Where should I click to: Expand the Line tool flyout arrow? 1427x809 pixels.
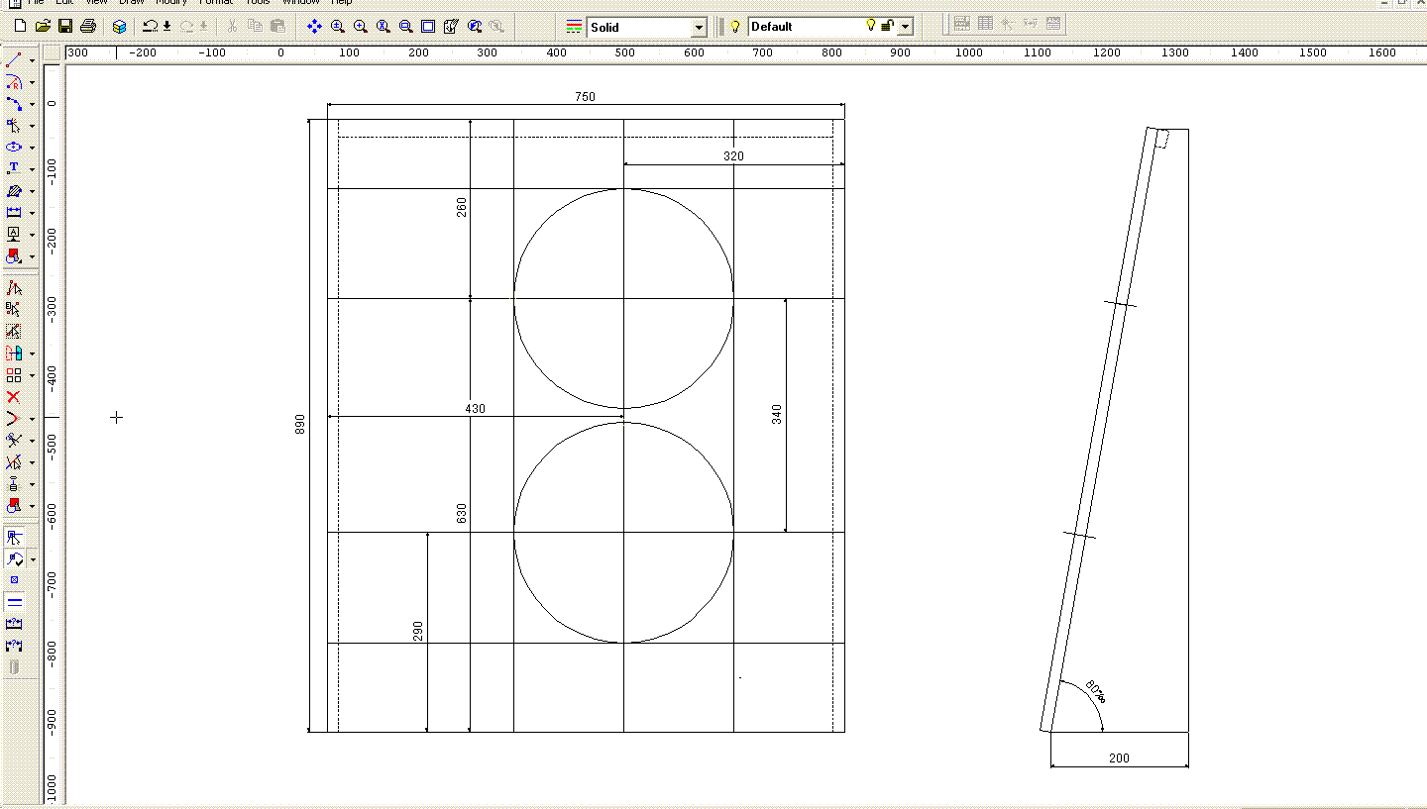pyautogui.click(x=32, y=61)
